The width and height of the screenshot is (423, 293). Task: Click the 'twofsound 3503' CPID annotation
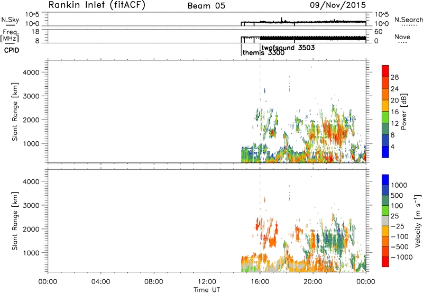pyautogui.click(x=288, y=48)
